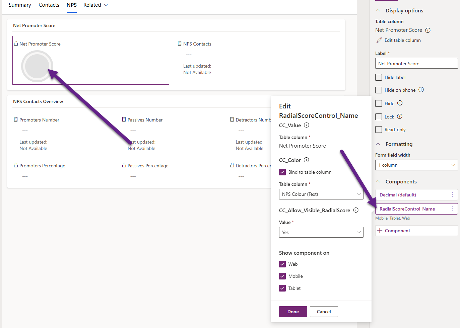460x328 pixels.
Task: Click the pencil Edit table column icon
Action: (x=379, y=40)
